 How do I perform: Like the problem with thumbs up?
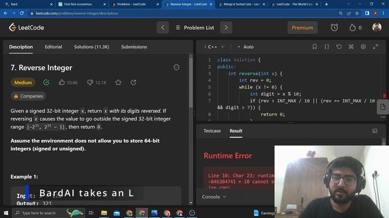click(61, 82)
